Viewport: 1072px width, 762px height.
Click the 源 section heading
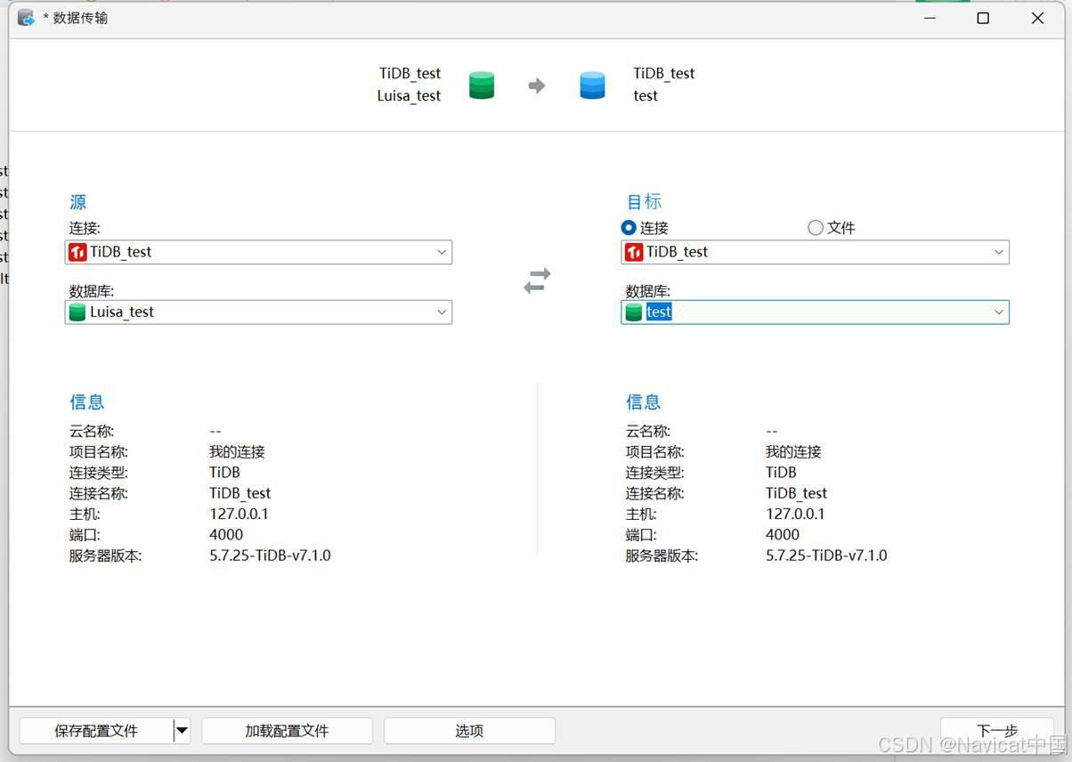point(77,202)
